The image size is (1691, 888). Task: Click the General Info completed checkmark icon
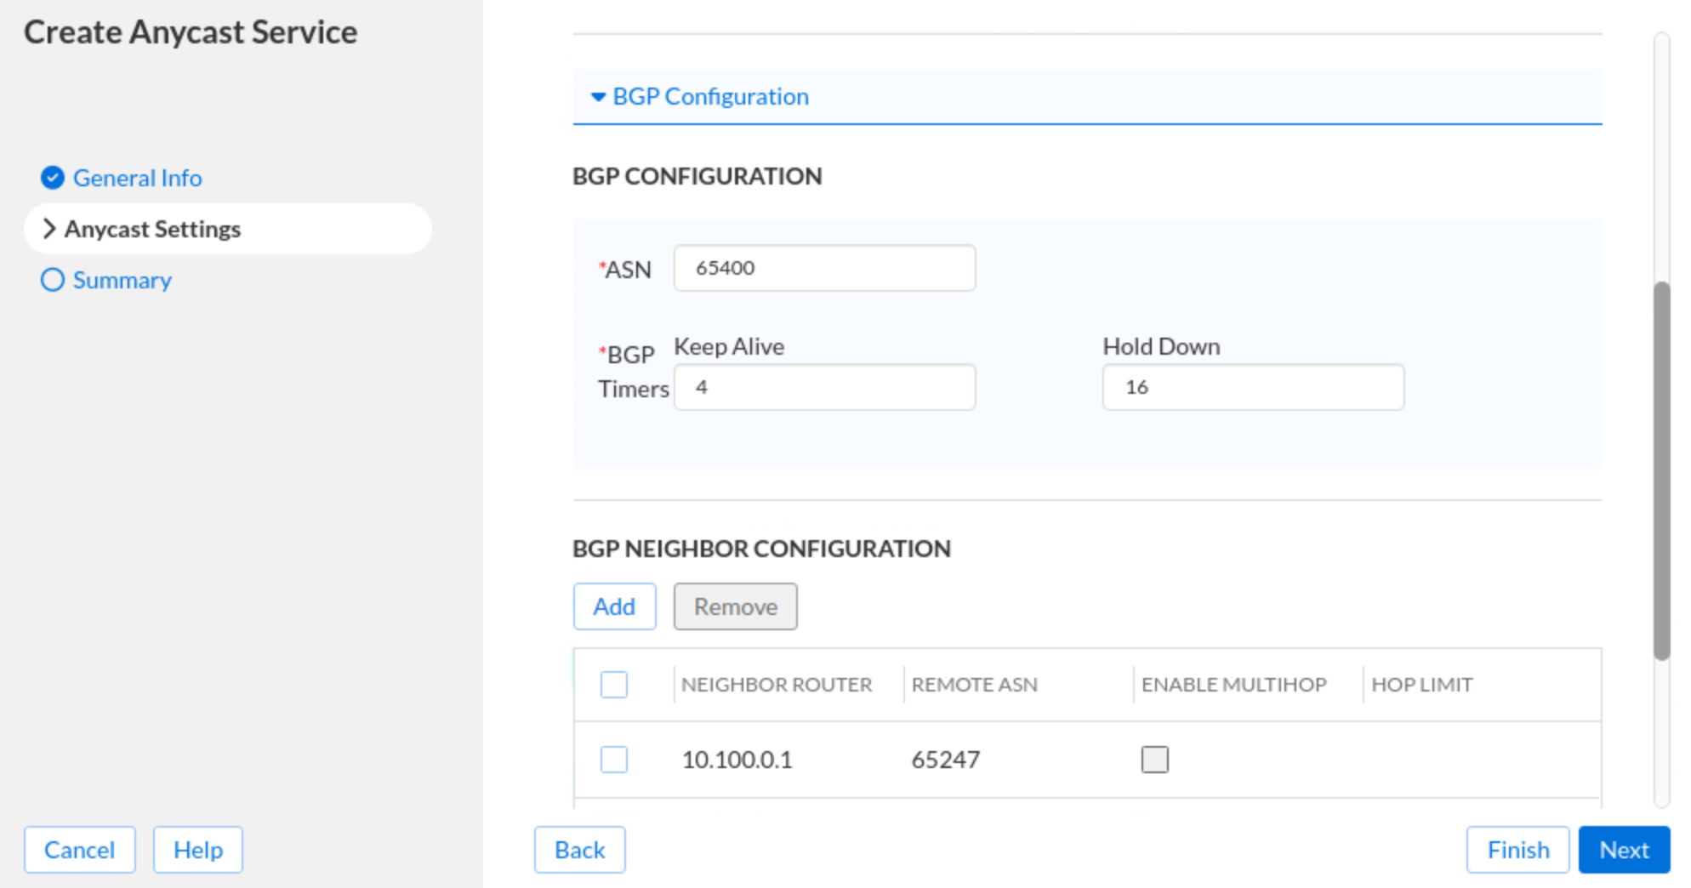52,178
